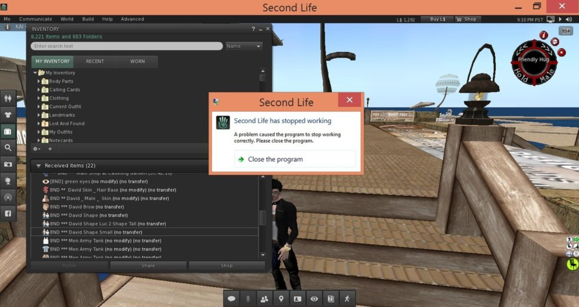The width and height of the screenshot is (579, 307).
Task: Open the help book icon in bottom toolbar
Action: (x=331, y=299)
